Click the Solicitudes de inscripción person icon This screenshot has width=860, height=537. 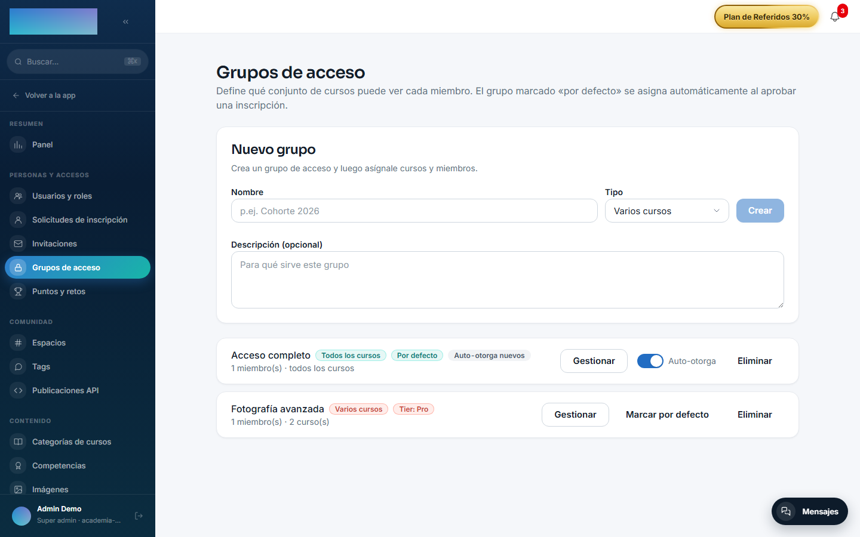(x=19, y=220)
